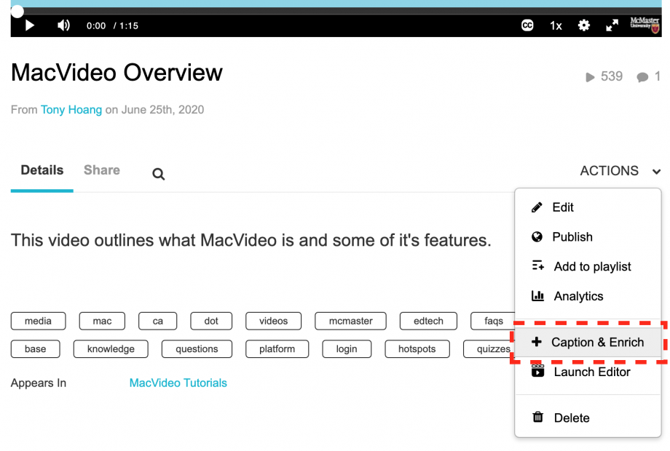Play the MacVideo Overview video
The image size is (670, 451).
(x=29, y=25)
